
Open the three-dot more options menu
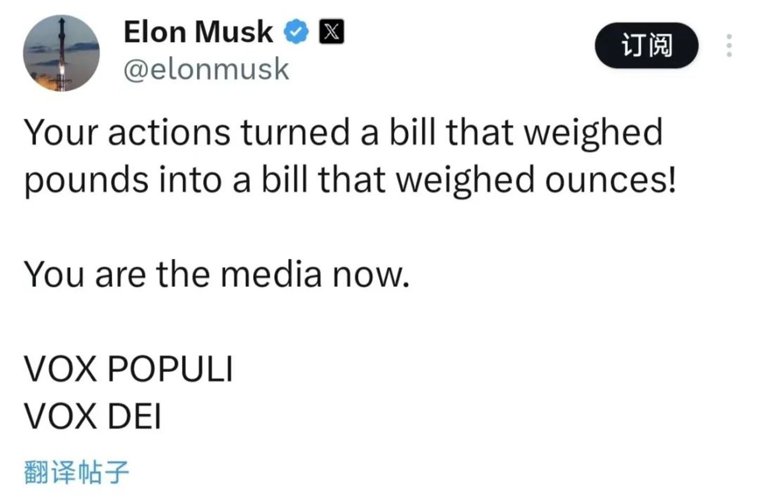(x=729, y=45)
